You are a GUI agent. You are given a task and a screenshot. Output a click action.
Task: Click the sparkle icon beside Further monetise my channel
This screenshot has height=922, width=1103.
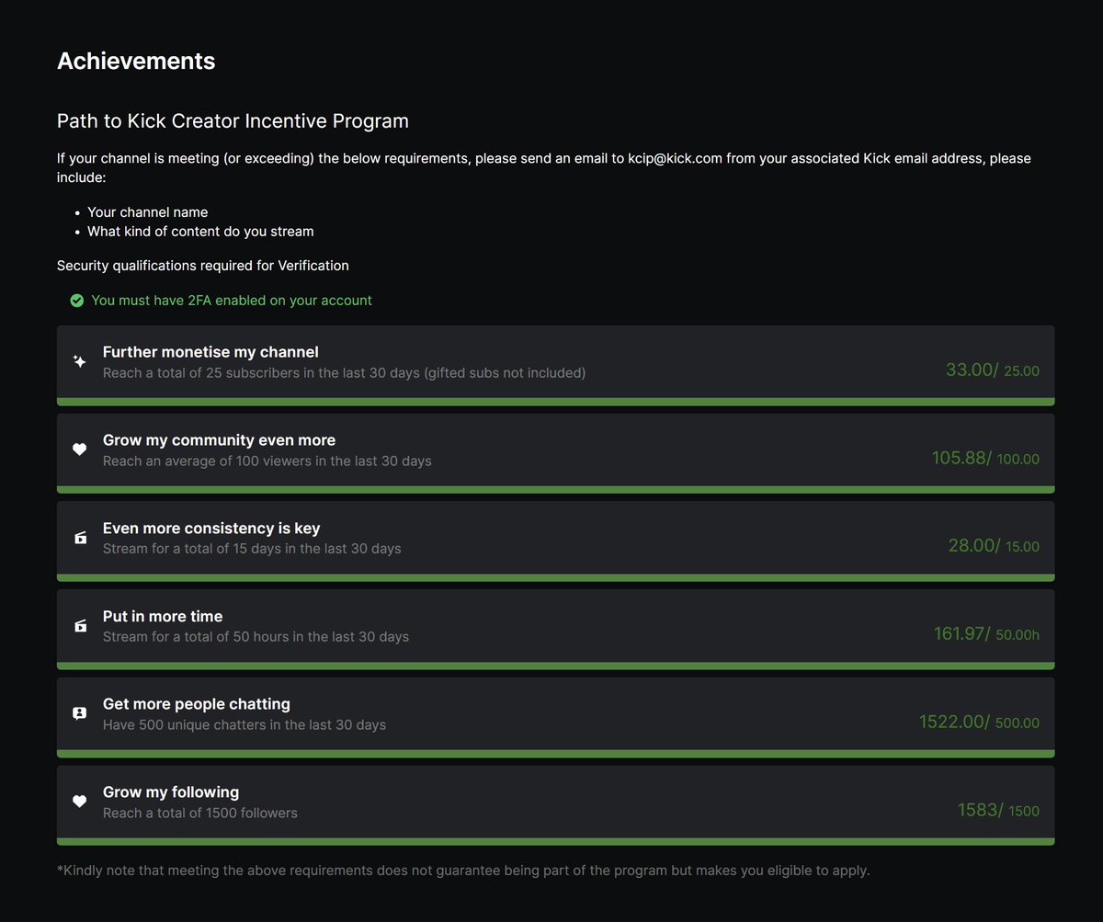[x=79, y=362]
